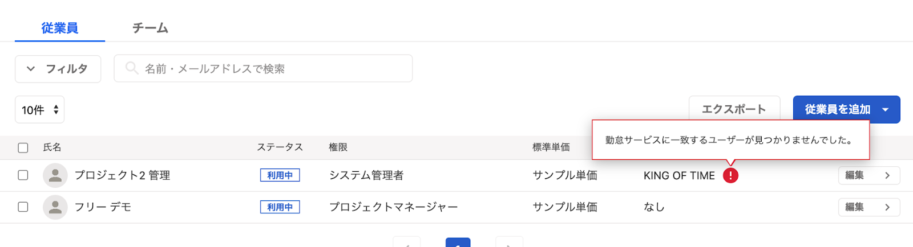Screen dimensions: 913x247
Task: Go to the next page with the right arrow
Action: (x=509, y=242)
